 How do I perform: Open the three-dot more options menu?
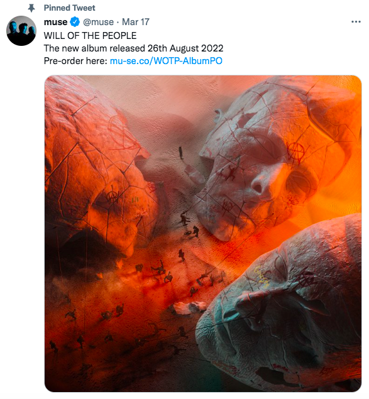point(356,22)
